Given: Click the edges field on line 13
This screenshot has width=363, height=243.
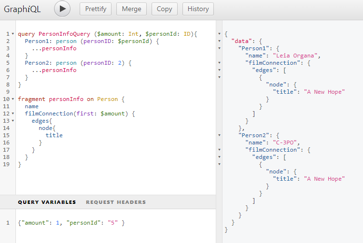Looking at the screenshot, I should [x=40, y=121].
